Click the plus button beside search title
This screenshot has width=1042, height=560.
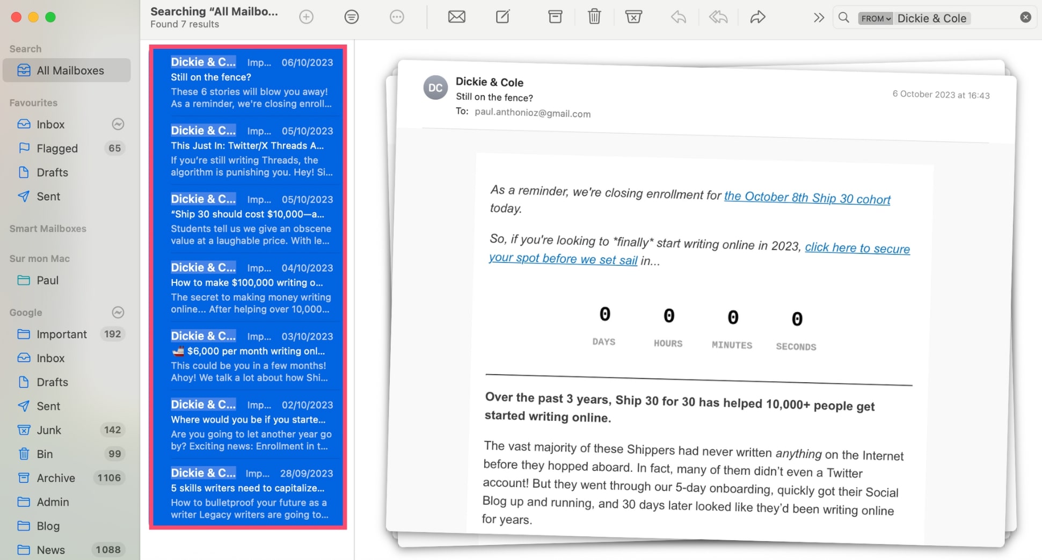[x=307, y=17]
